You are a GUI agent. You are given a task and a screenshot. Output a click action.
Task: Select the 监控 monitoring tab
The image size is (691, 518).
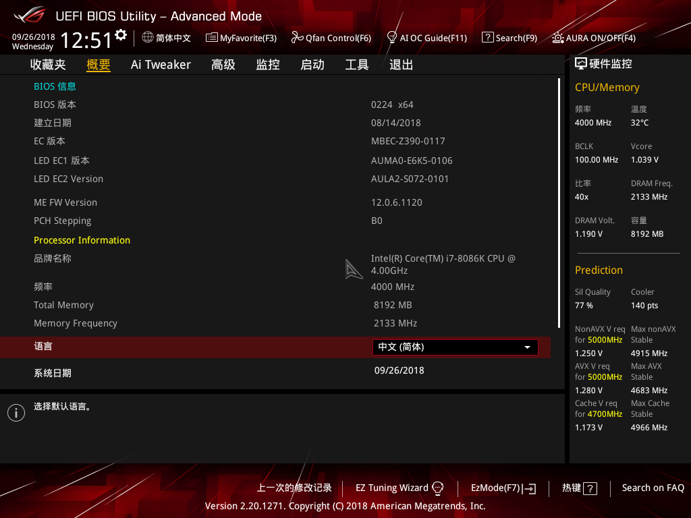[x=267, y=64]
